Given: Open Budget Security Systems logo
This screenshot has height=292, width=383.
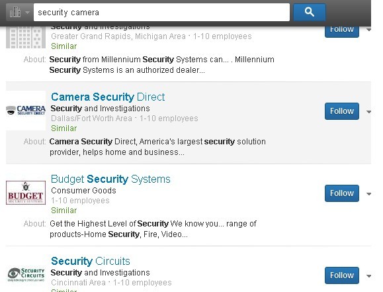Looking at the screenshot, I should (26, 193).
